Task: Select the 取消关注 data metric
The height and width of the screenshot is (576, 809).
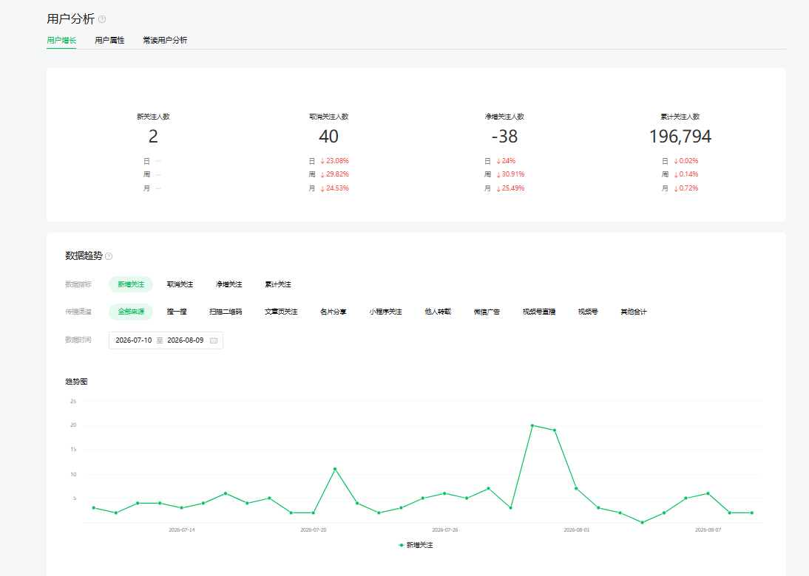Action: (180, 284)
